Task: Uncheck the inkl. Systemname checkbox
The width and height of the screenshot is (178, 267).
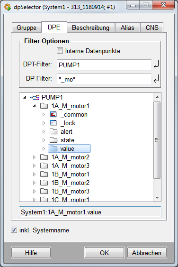Action: pyautogui.click(x=14, y=230)
